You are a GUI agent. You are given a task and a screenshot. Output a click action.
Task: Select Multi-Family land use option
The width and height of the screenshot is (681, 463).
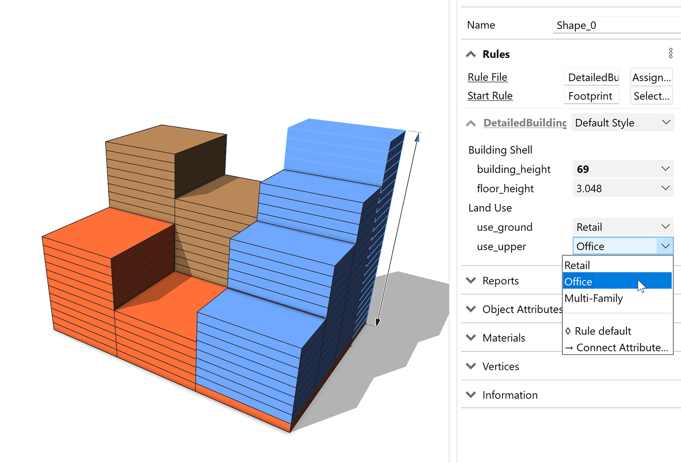[594, 298]
